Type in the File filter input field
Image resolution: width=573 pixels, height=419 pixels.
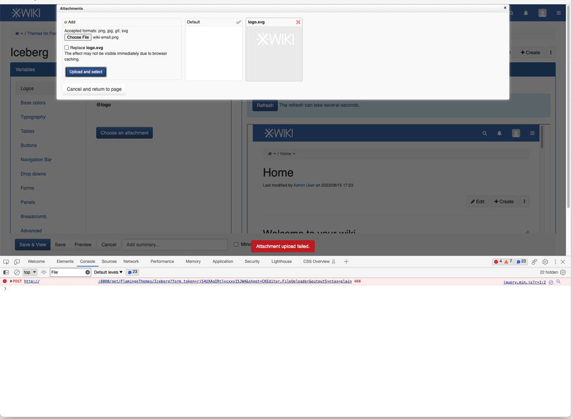tap(64, 272)
